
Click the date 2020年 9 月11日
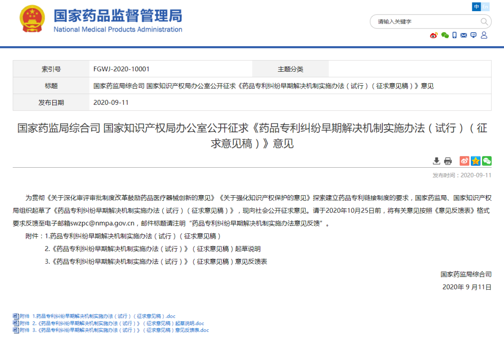467,287
